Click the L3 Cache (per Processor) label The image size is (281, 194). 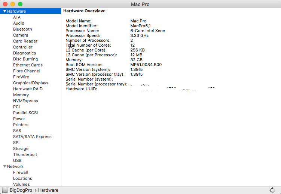91,55
